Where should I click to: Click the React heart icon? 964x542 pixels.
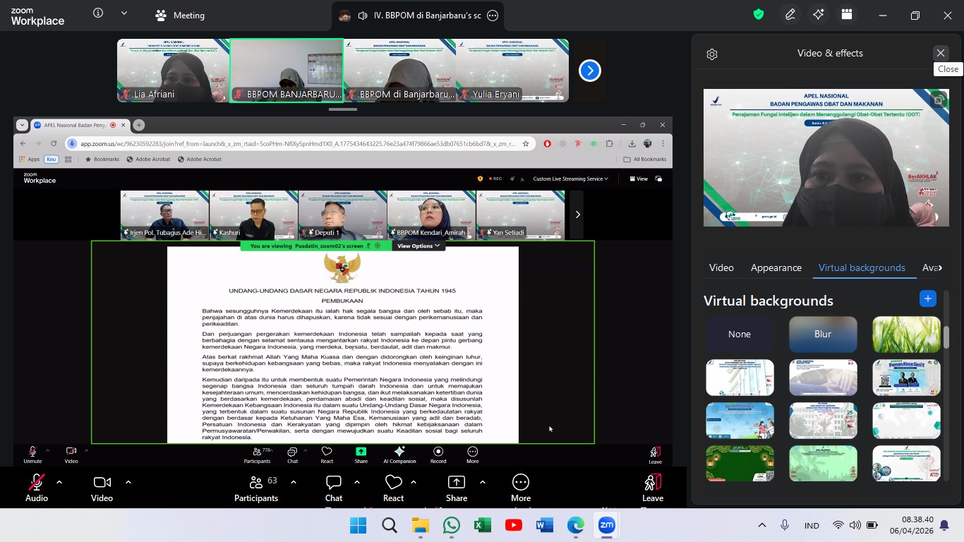(x=393, y=483)
